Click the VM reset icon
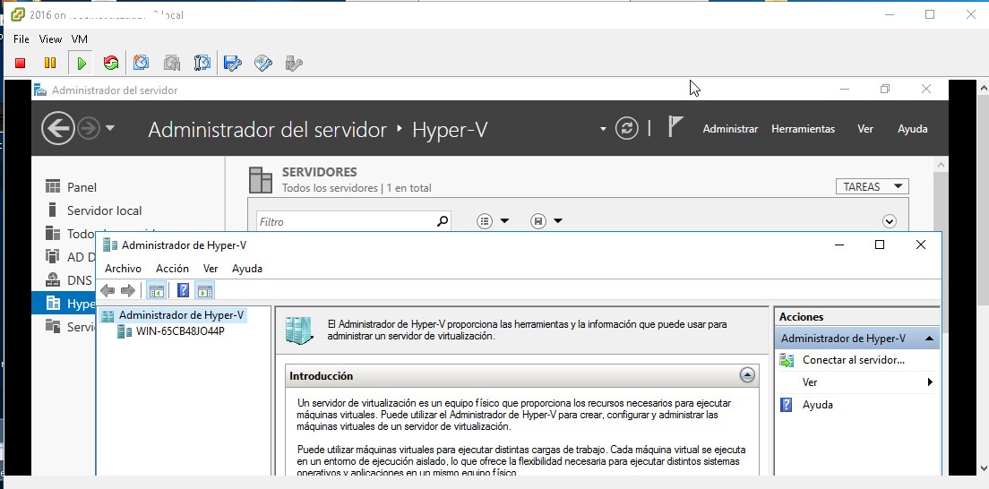The height and width of the screenshot is (489, 989). click(x=111, y=64)
